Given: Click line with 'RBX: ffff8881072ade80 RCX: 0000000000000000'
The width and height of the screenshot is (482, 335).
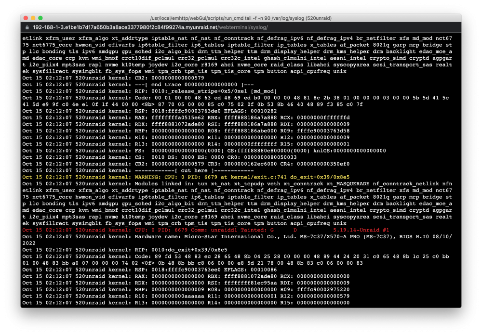Looking at the screenshot, I should click(186, 276).
